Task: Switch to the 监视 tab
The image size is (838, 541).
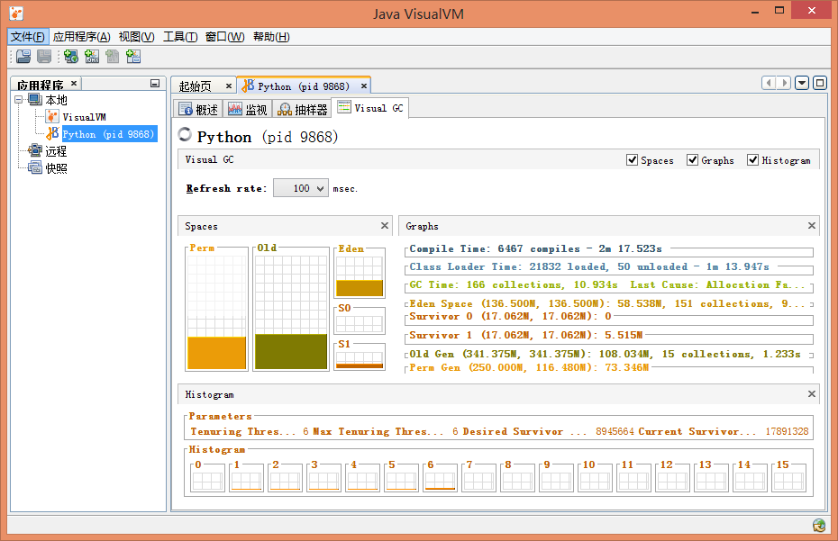Action: 248,109
